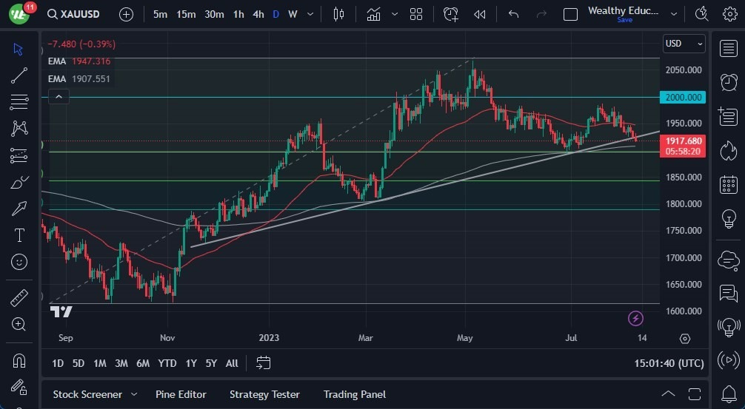Image resolution: width=745 pixels, height=409 pixels.
Task: Open the Indicators chart icon
Action: [x=374, y=14]
